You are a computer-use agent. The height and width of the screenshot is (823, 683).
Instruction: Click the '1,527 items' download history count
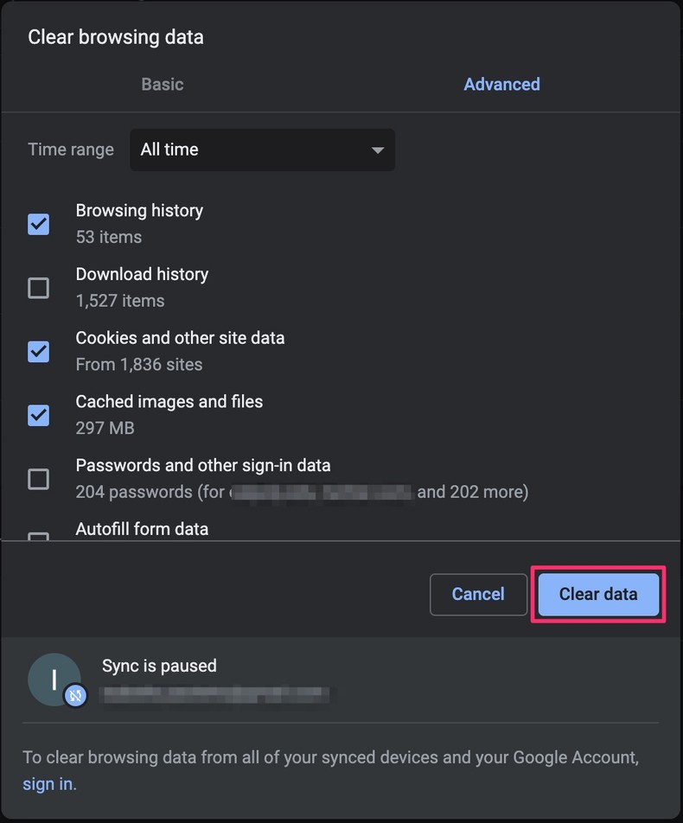119,301
